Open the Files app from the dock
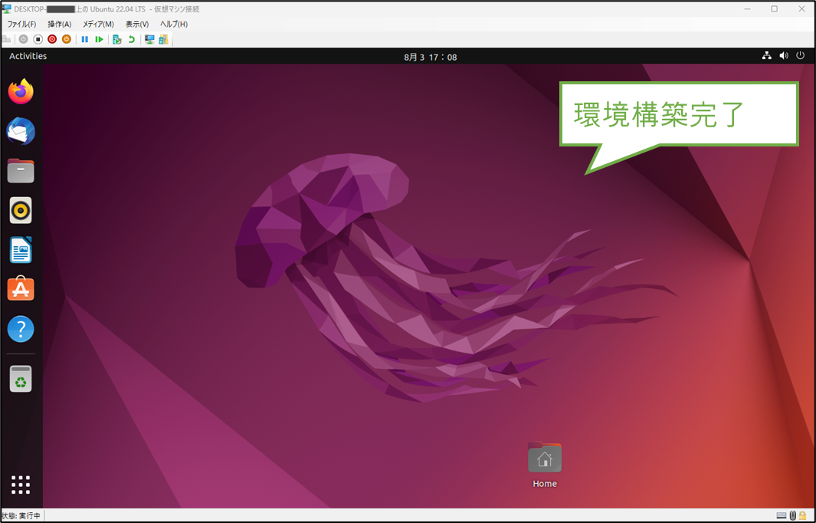 20,170
